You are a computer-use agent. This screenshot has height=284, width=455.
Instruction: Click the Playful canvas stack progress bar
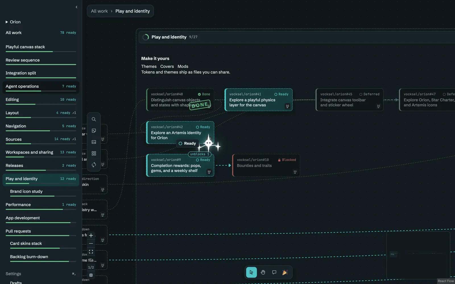(x=41, y=52)
